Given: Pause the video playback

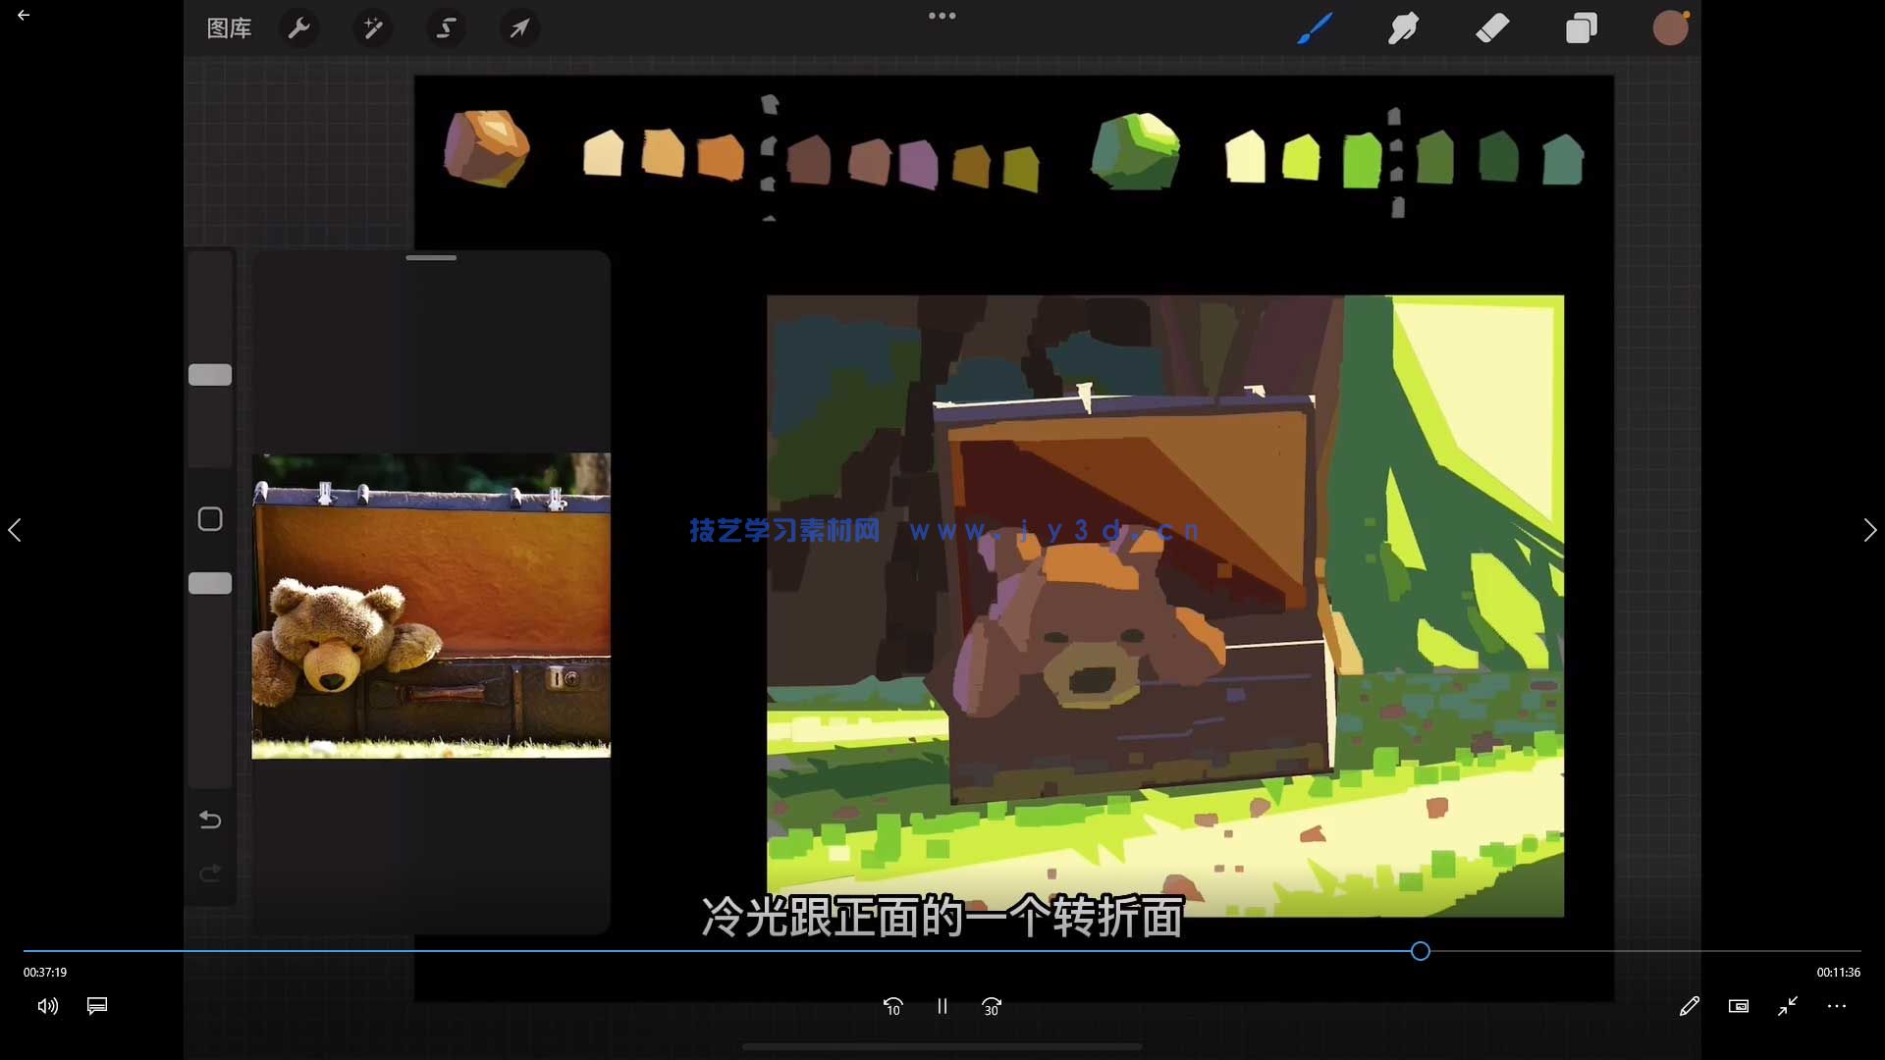Looking at the screenshot, I should click(x=942, y=1006).
